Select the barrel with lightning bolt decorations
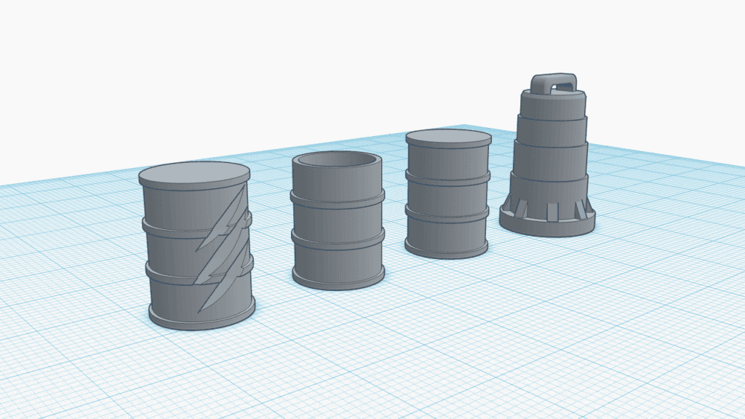This screenshot has height=419, width=745. coord(196,246)
